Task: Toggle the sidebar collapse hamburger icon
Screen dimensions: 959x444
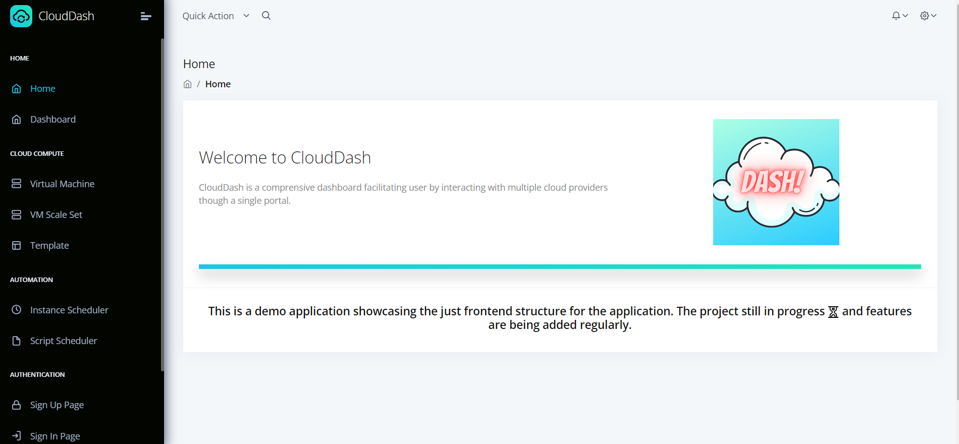Action: point(146,16)
